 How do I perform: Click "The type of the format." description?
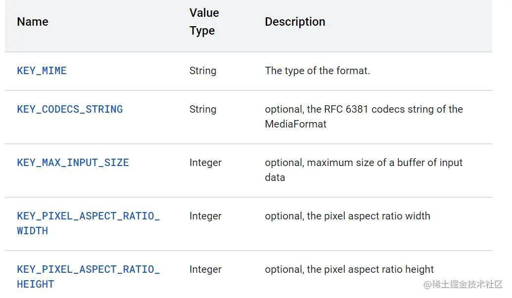[x=317, y=71]
